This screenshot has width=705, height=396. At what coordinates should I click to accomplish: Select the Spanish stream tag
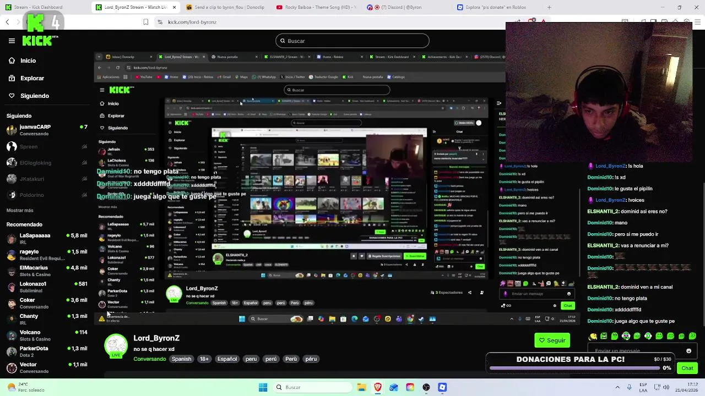181,359
